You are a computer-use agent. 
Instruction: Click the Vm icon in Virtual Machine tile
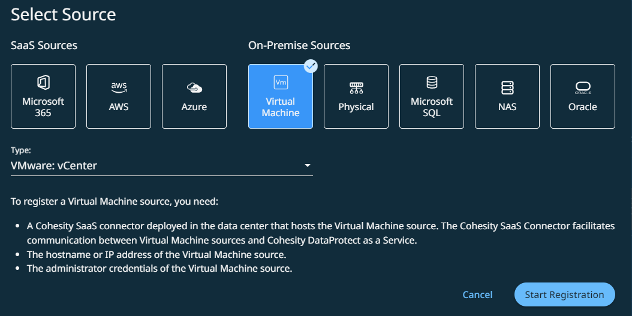(x=281, y=82)
